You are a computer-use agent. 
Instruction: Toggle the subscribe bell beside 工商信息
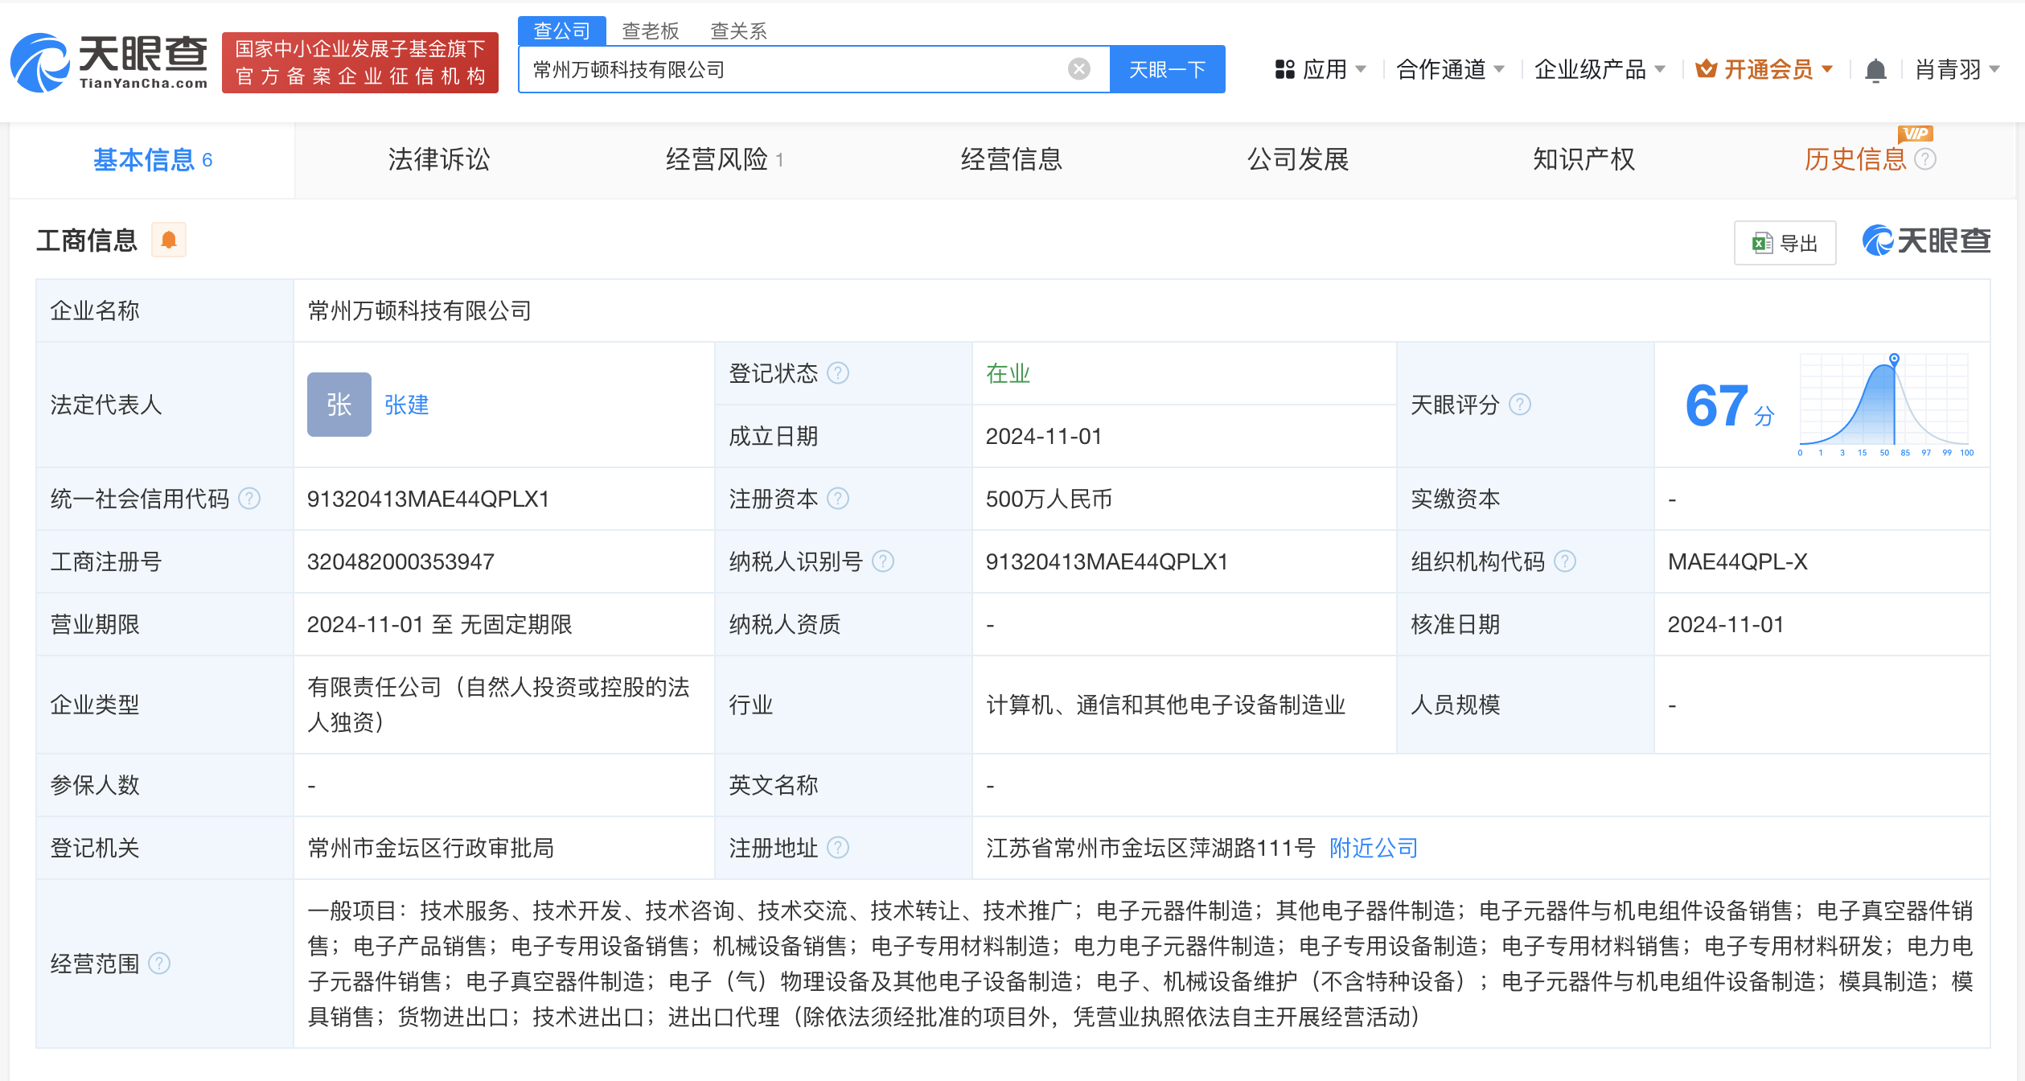[x=169, y=240]
